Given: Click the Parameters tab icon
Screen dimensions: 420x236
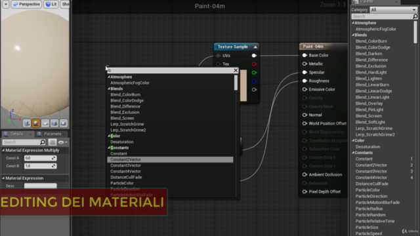Looking at the screenshot, I should click(x=39, y=134).
